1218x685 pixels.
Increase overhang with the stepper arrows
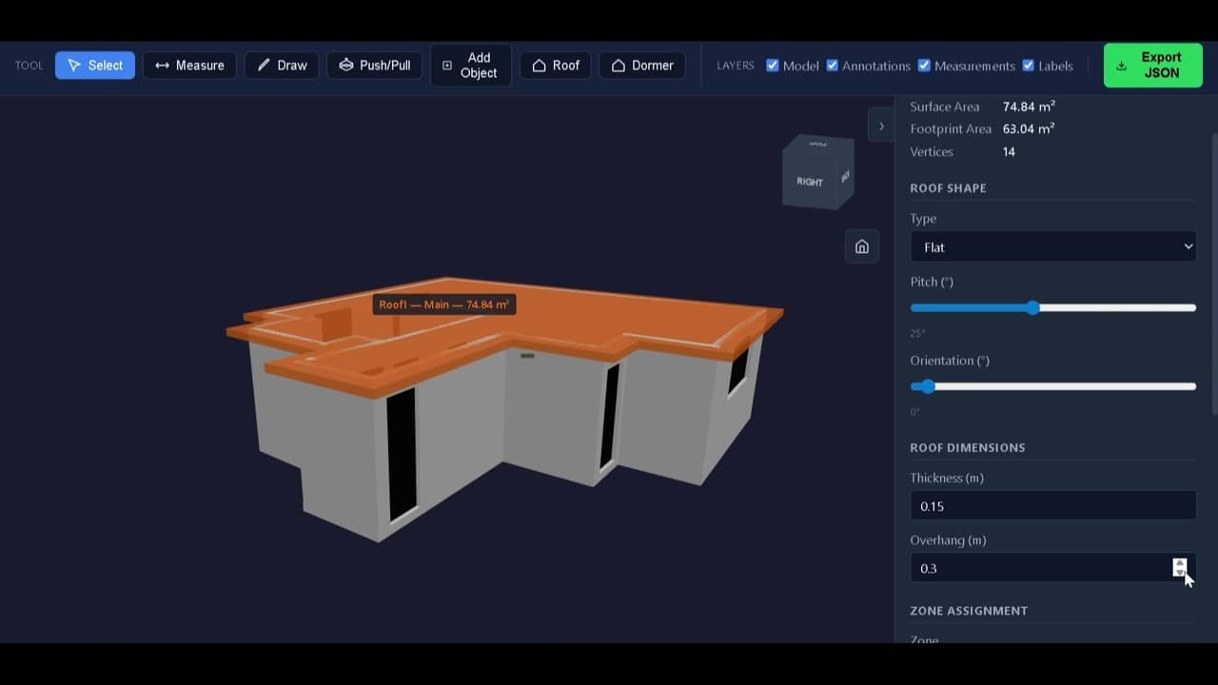tap(1180, 563)
